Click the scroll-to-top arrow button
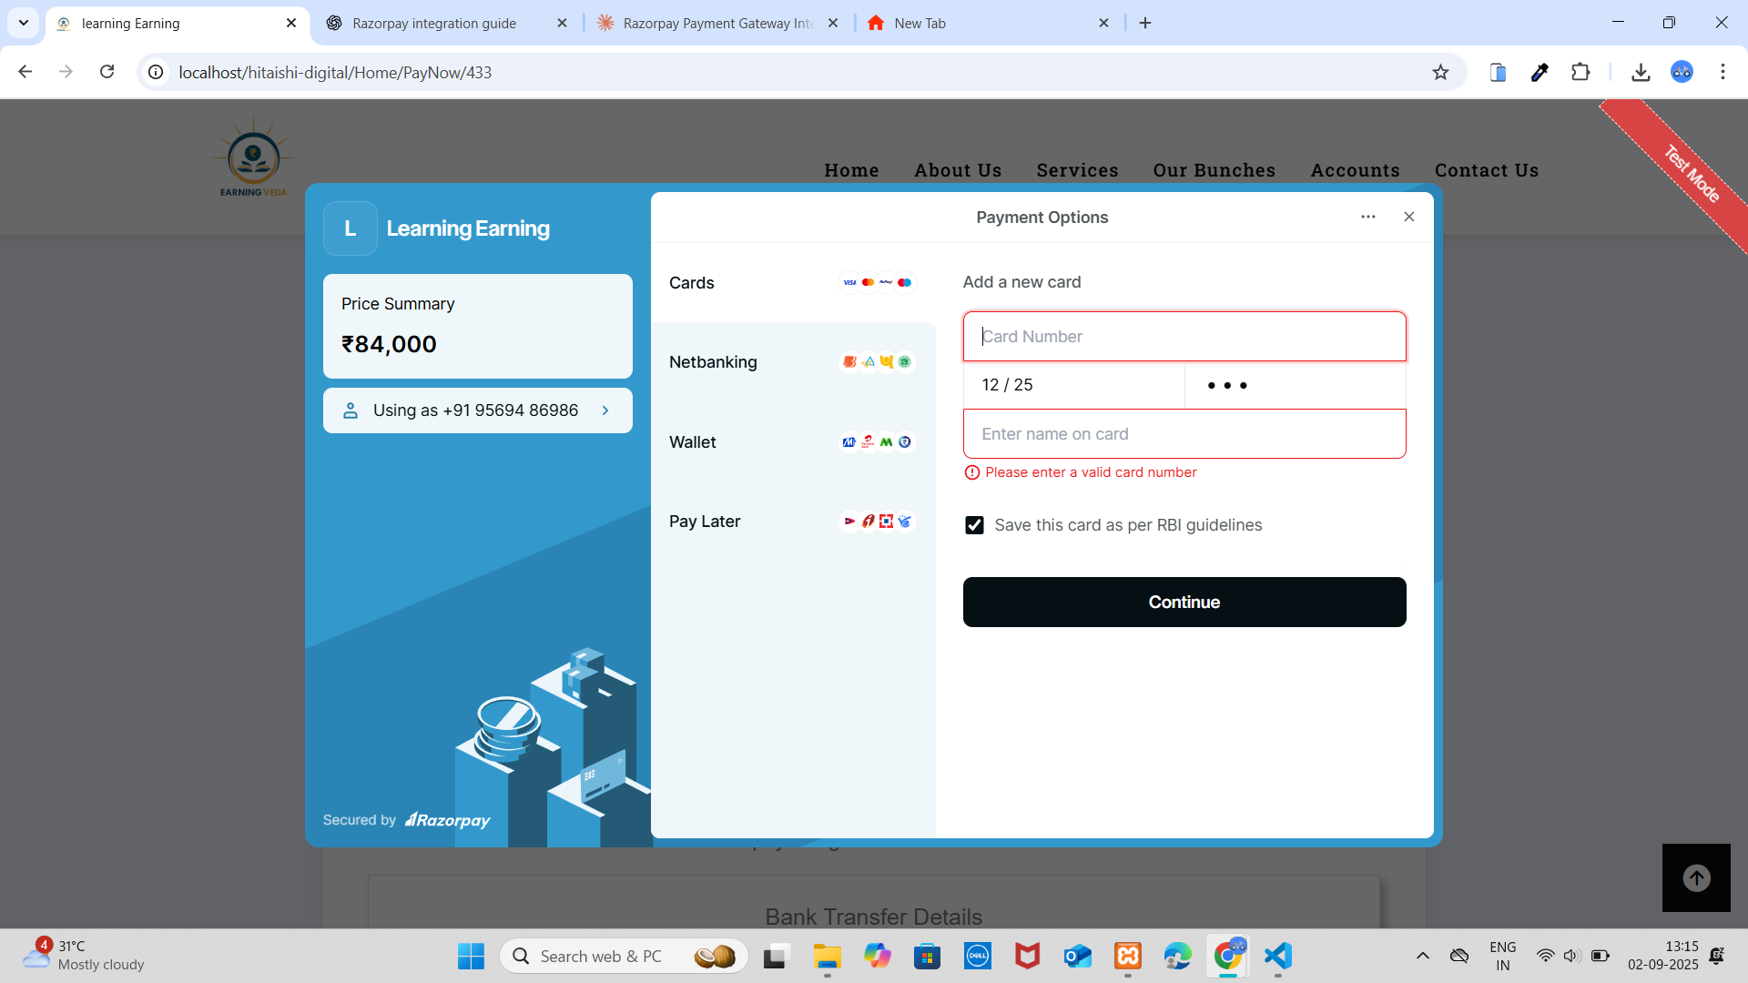1748x983 pixels. point(1695,877)
